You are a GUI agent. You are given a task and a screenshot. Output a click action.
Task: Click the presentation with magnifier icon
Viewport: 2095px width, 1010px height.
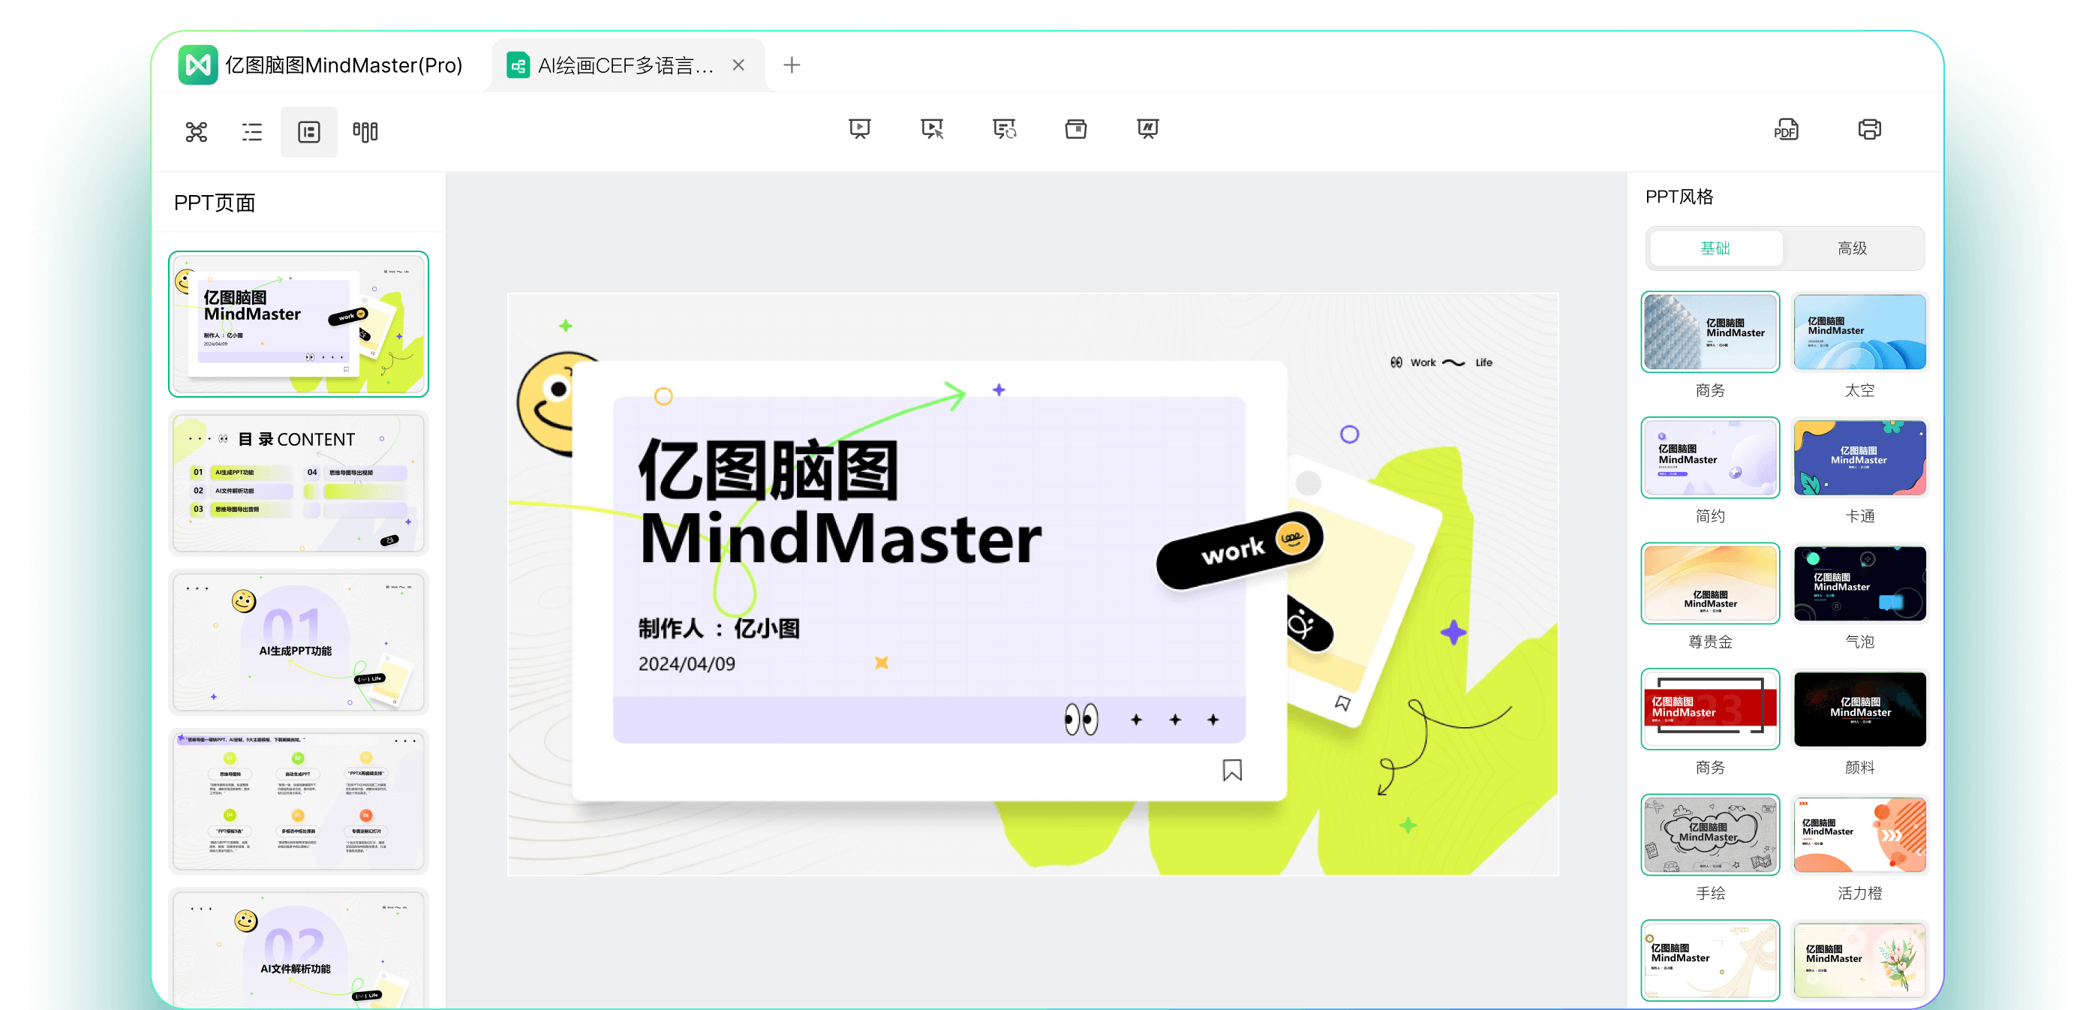(1005, 128)
